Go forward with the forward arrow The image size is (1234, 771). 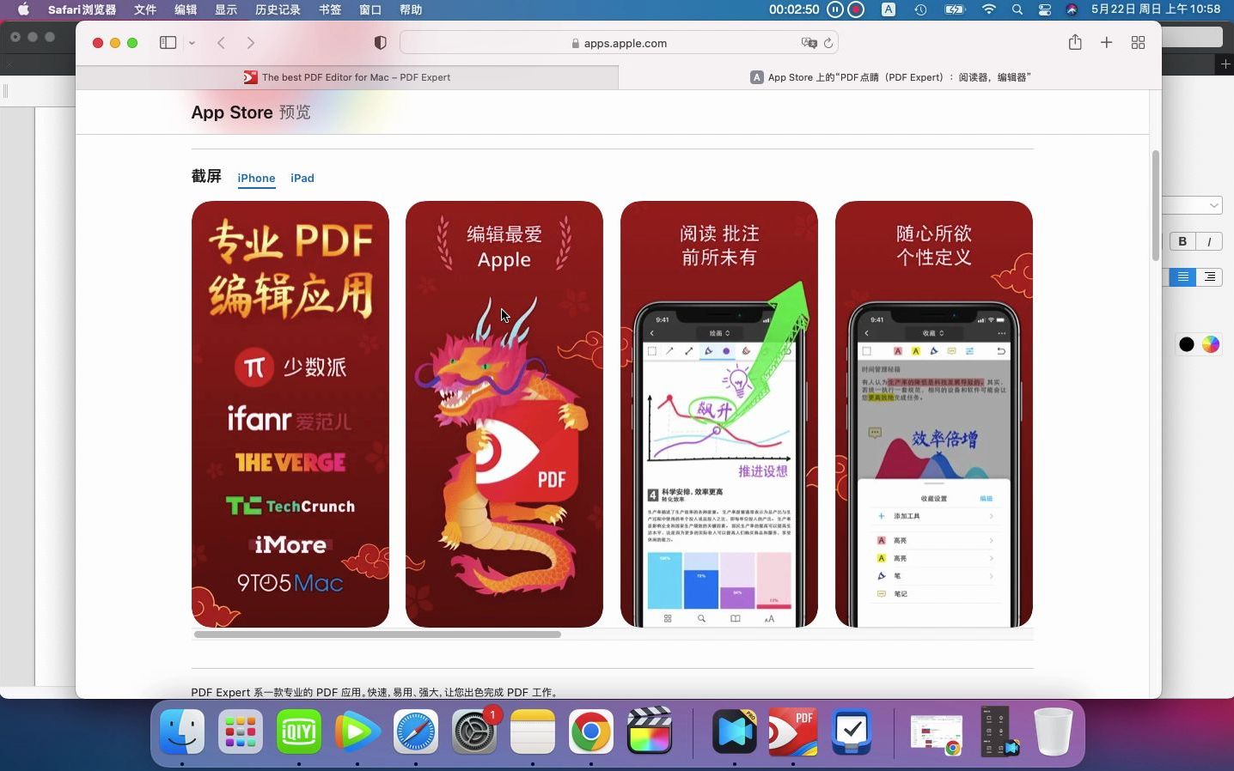pos(250,43)
